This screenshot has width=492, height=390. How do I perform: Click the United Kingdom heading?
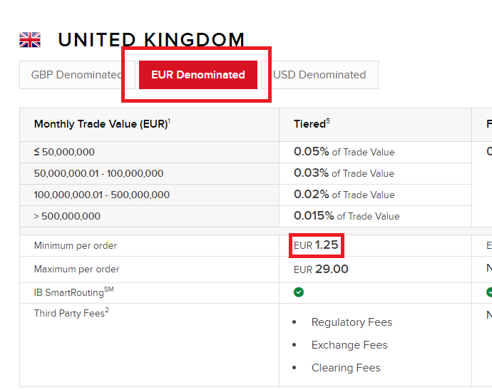tap(151, 40)
